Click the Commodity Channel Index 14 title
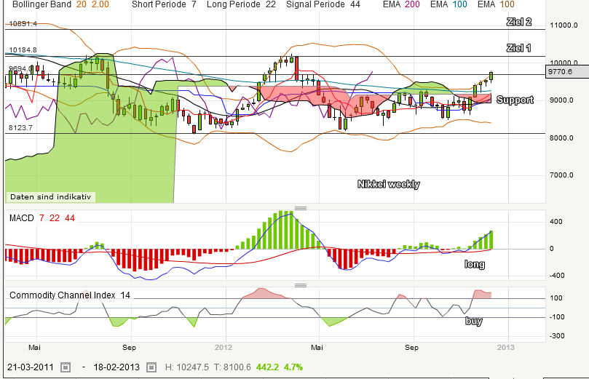The image size is (589, 379). point(70,295)
